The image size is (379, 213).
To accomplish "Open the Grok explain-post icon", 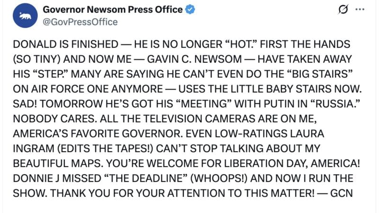I will [x=343, y=9].
